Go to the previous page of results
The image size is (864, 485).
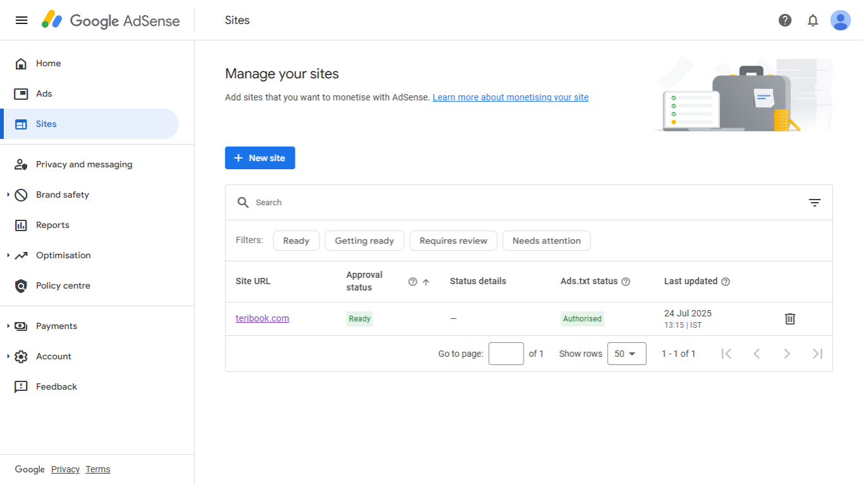coord(756,354)
